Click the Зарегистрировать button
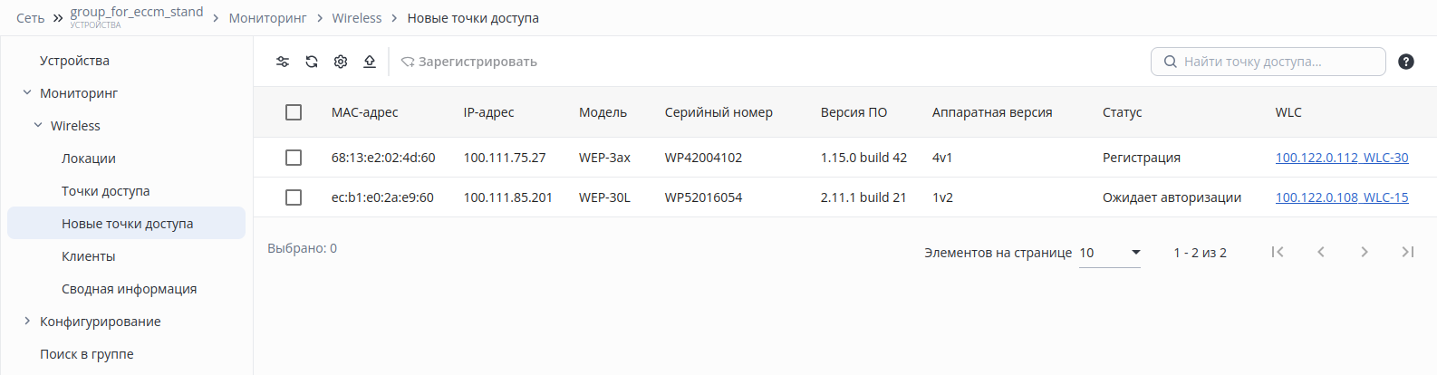Screen dimensions: 1437x375 coord(469,62)
